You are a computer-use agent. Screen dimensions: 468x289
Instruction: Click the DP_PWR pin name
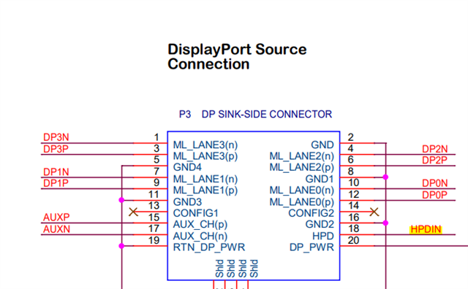point(312,247)
